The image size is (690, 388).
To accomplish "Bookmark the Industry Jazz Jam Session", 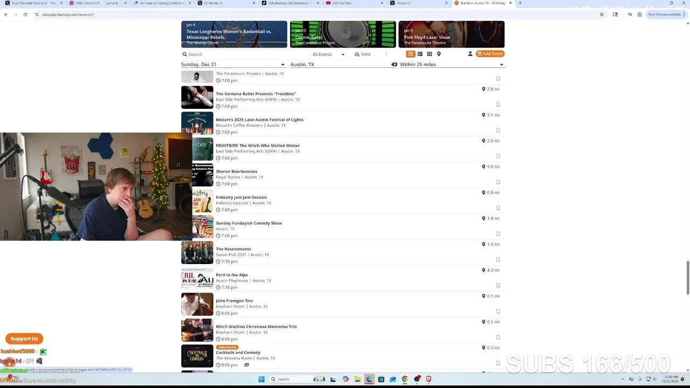I will coord(498,208).
